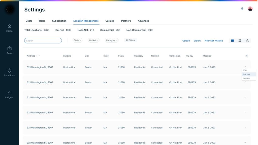Click the location Search field
Image resolution: width=258 pixels, height=145 pixels.
(x=43, y=41)
